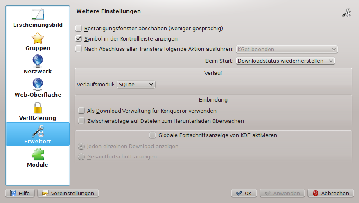The image size is (359, 203).
Task: Switch to the Netzwerk label in sidebar
Action: [x=38, y=71]
